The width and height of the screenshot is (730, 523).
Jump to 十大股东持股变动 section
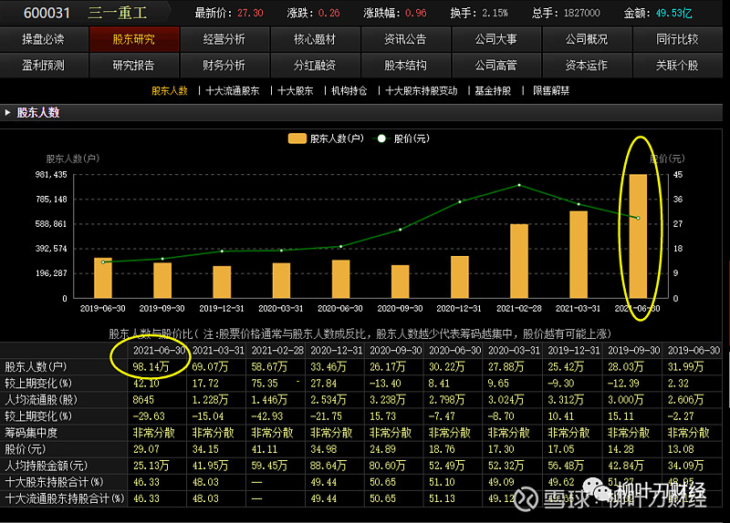(422, 90)
